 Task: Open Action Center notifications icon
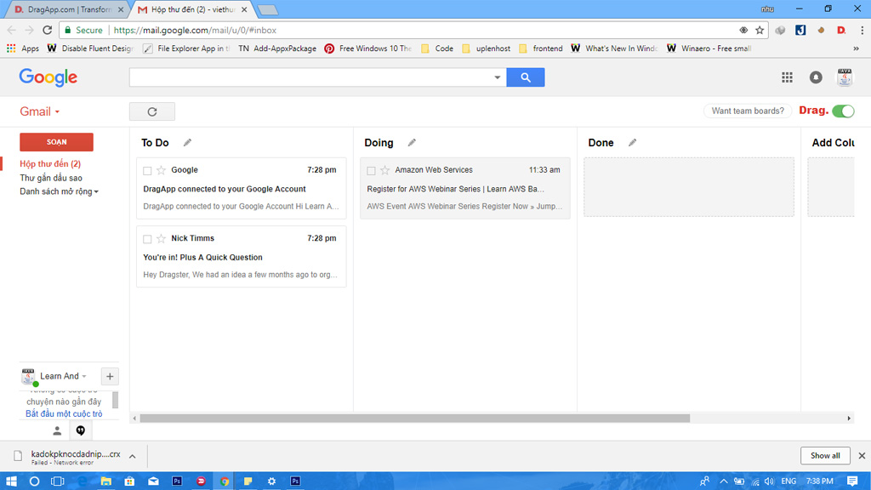(852, 481)
